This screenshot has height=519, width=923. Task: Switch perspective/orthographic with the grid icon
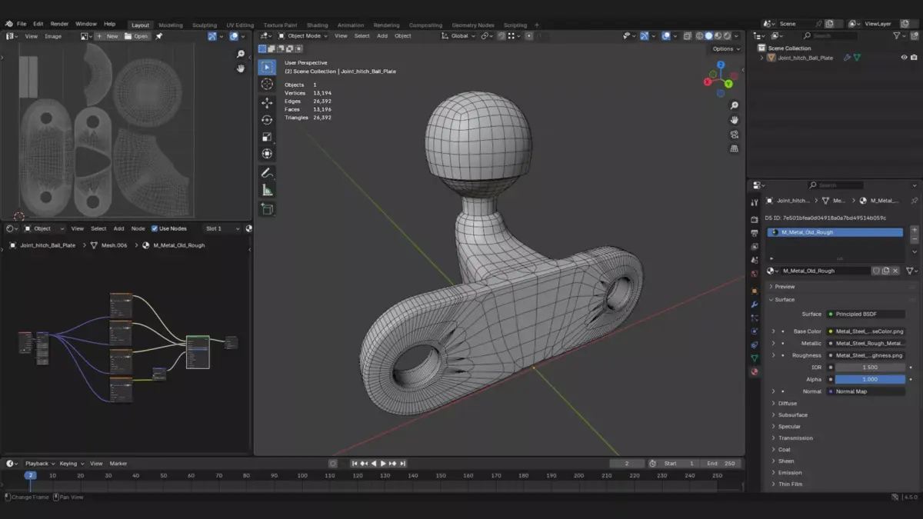(x=735, y=148)
